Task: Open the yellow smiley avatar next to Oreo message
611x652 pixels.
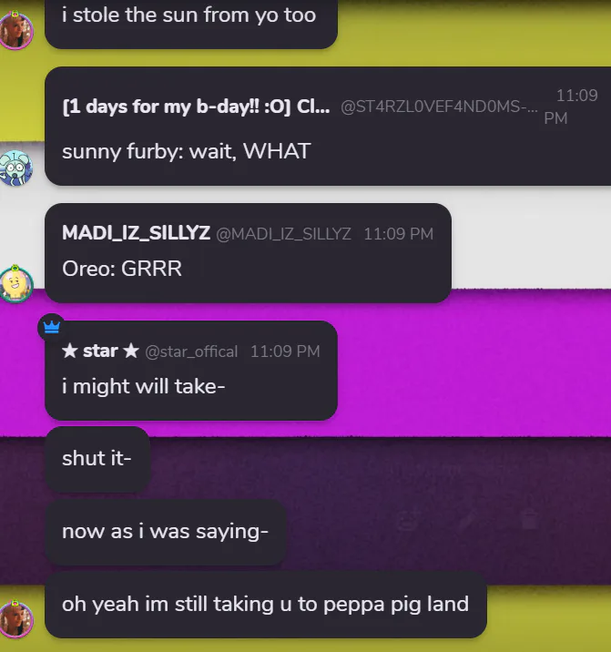Action: click(x=15, y=284)
